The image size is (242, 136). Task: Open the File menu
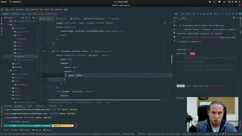click(x=2, y=9)
